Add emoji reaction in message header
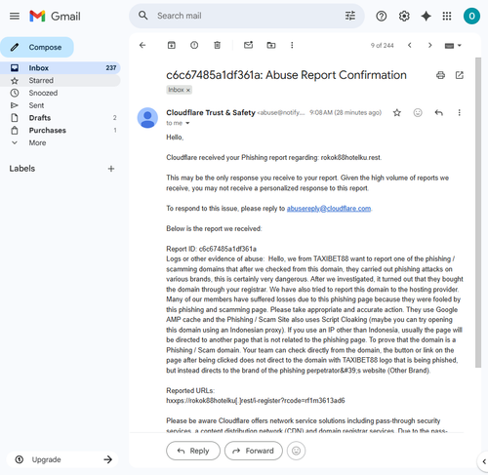Viewport: 488px width, 475px height. point(418,113)
